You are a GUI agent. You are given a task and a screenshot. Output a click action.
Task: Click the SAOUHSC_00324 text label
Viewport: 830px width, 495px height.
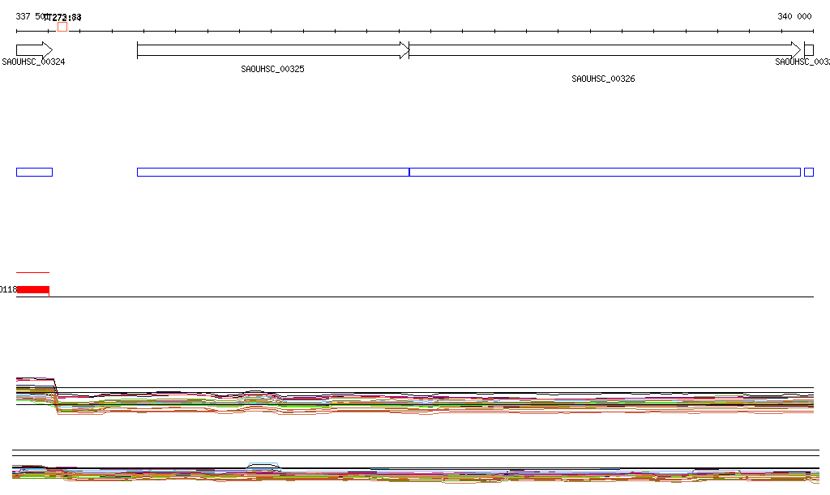pyautogui.click(x=33, y=62)
